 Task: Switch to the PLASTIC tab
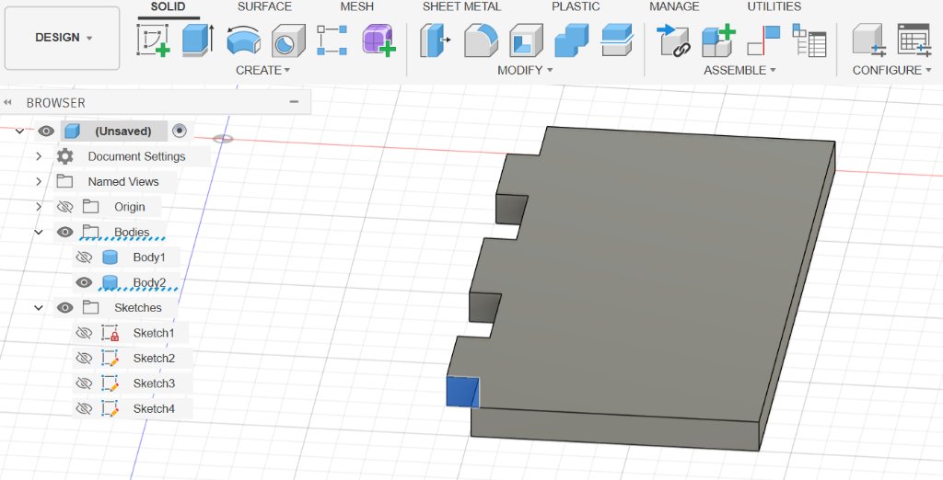click(576, 6)
